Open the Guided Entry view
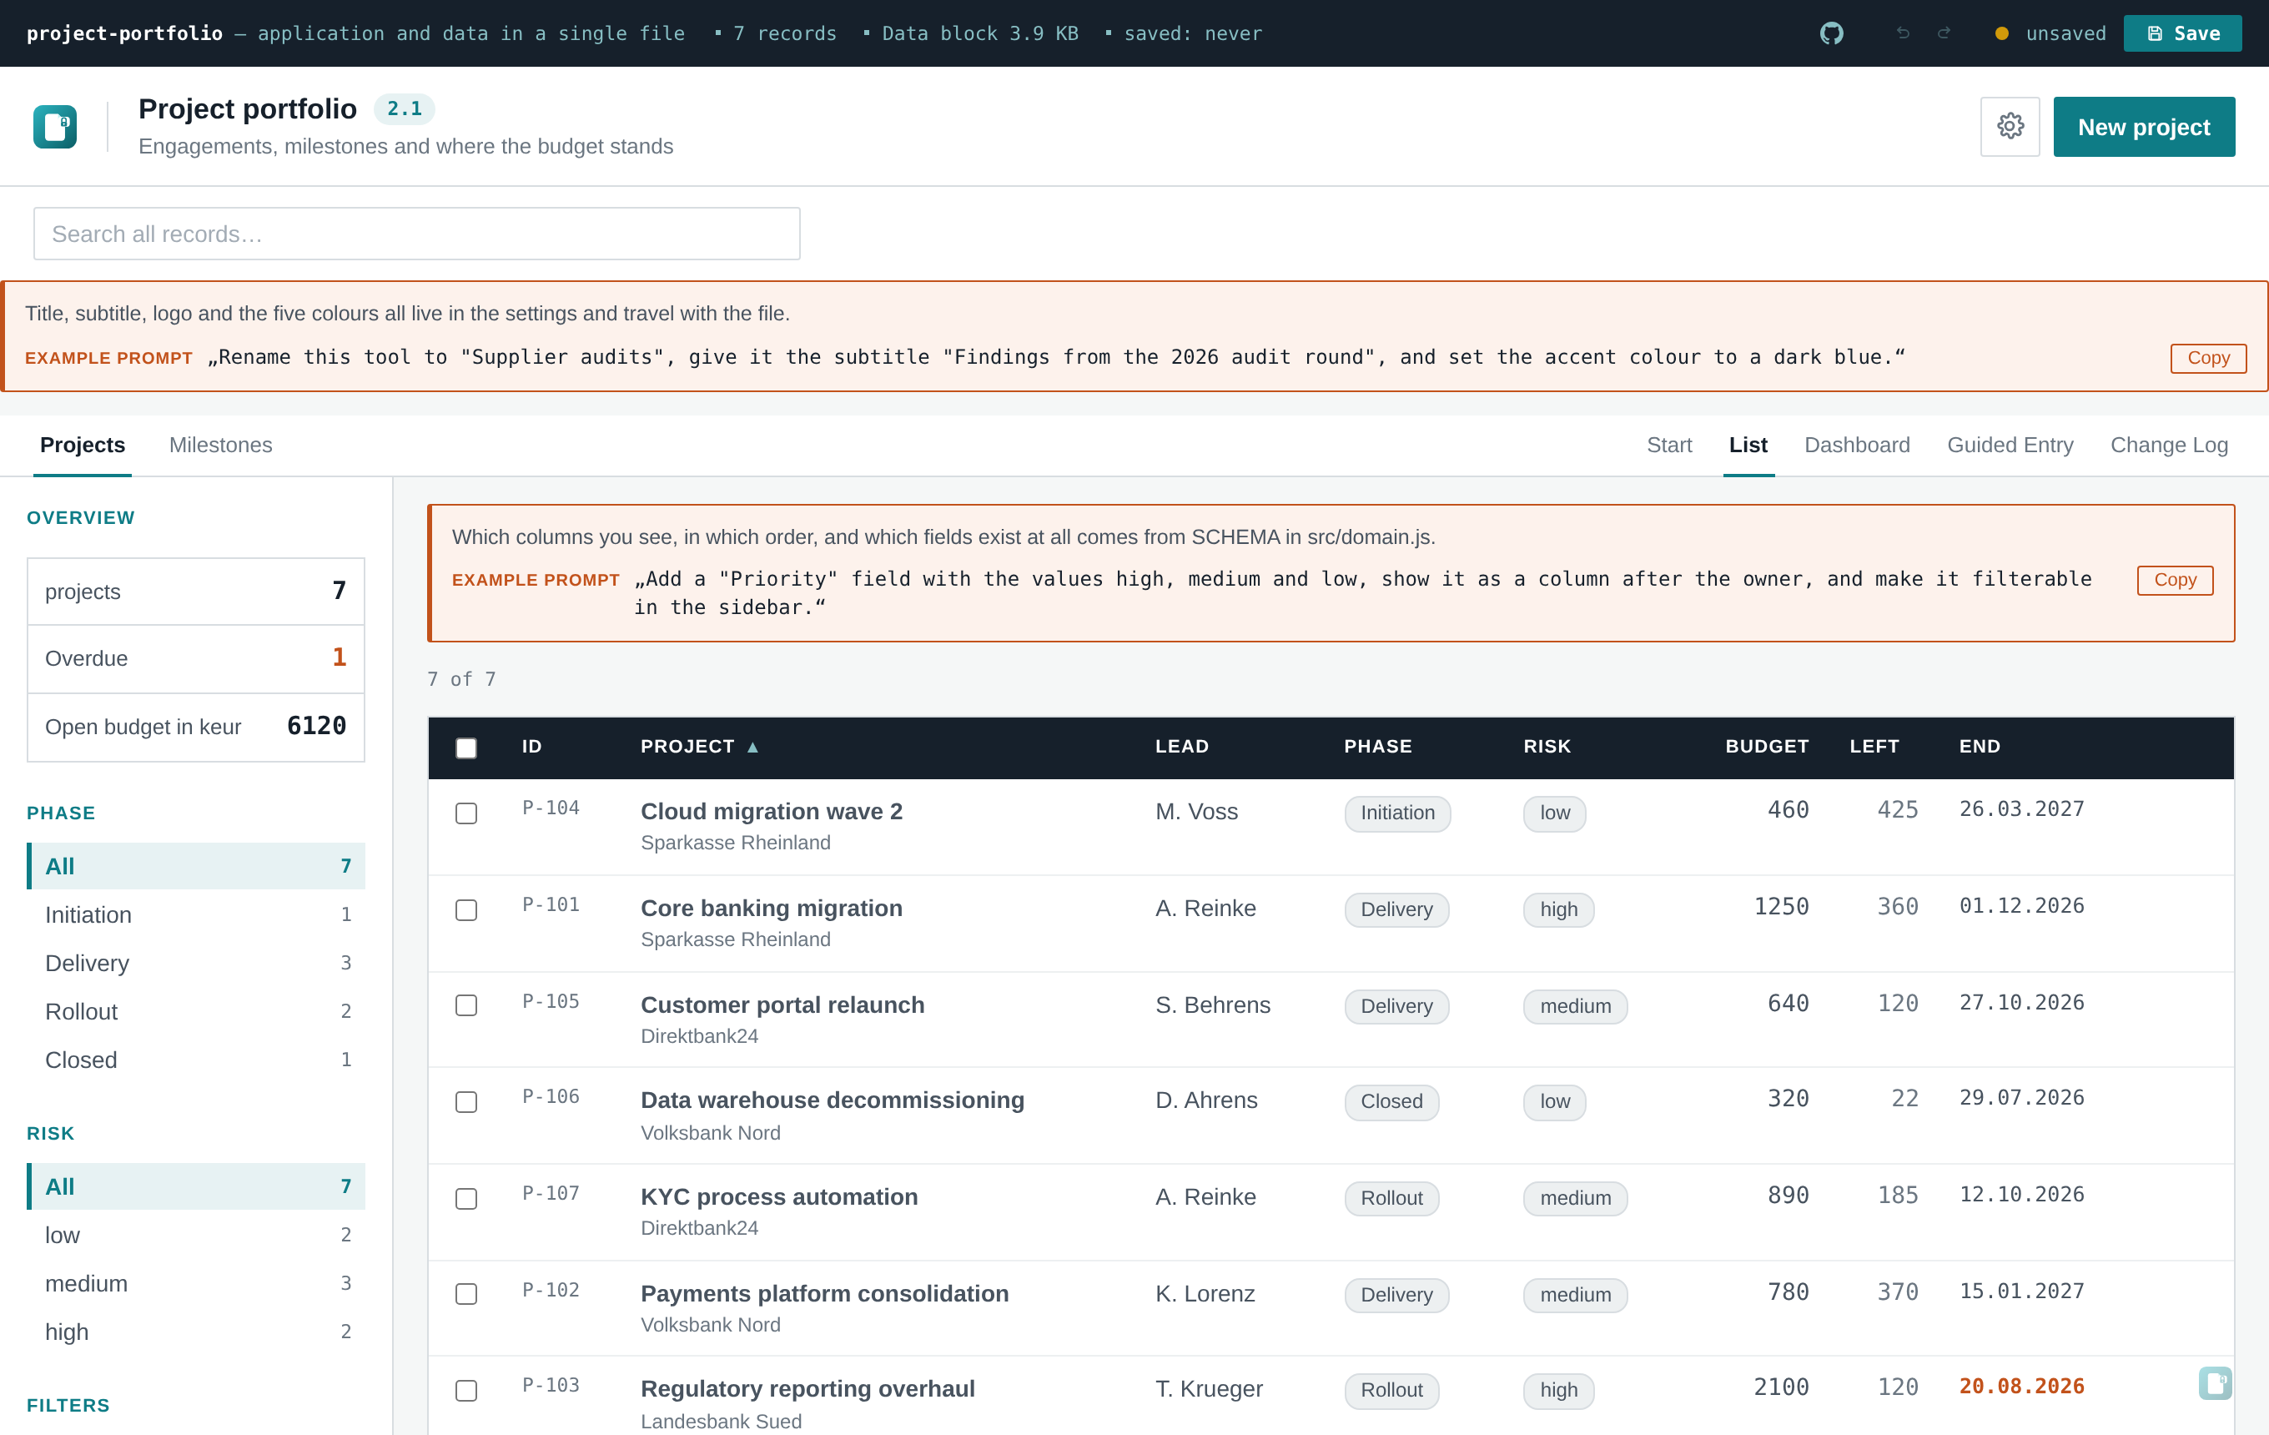 (2010, 445)
